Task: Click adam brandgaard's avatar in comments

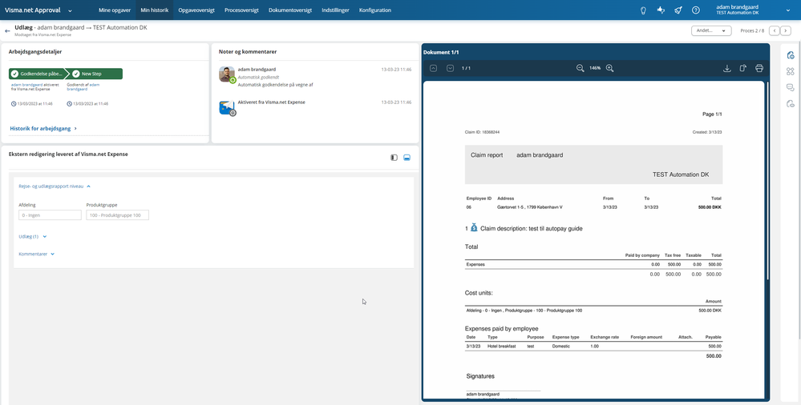Action: pyautogui.click(x=227, y=74)
